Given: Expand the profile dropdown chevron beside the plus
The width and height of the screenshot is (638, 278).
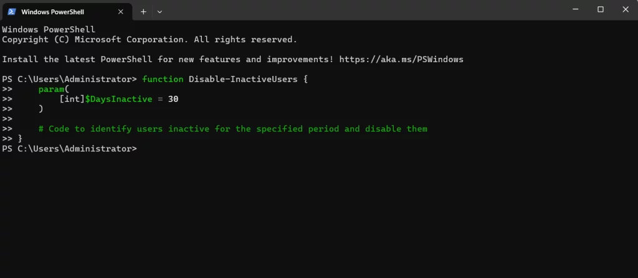Looking at the screenshot, I should point(159,11).
